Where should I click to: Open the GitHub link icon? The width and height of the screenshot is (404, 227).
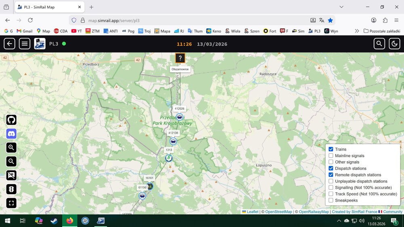(x=11, y=120)
